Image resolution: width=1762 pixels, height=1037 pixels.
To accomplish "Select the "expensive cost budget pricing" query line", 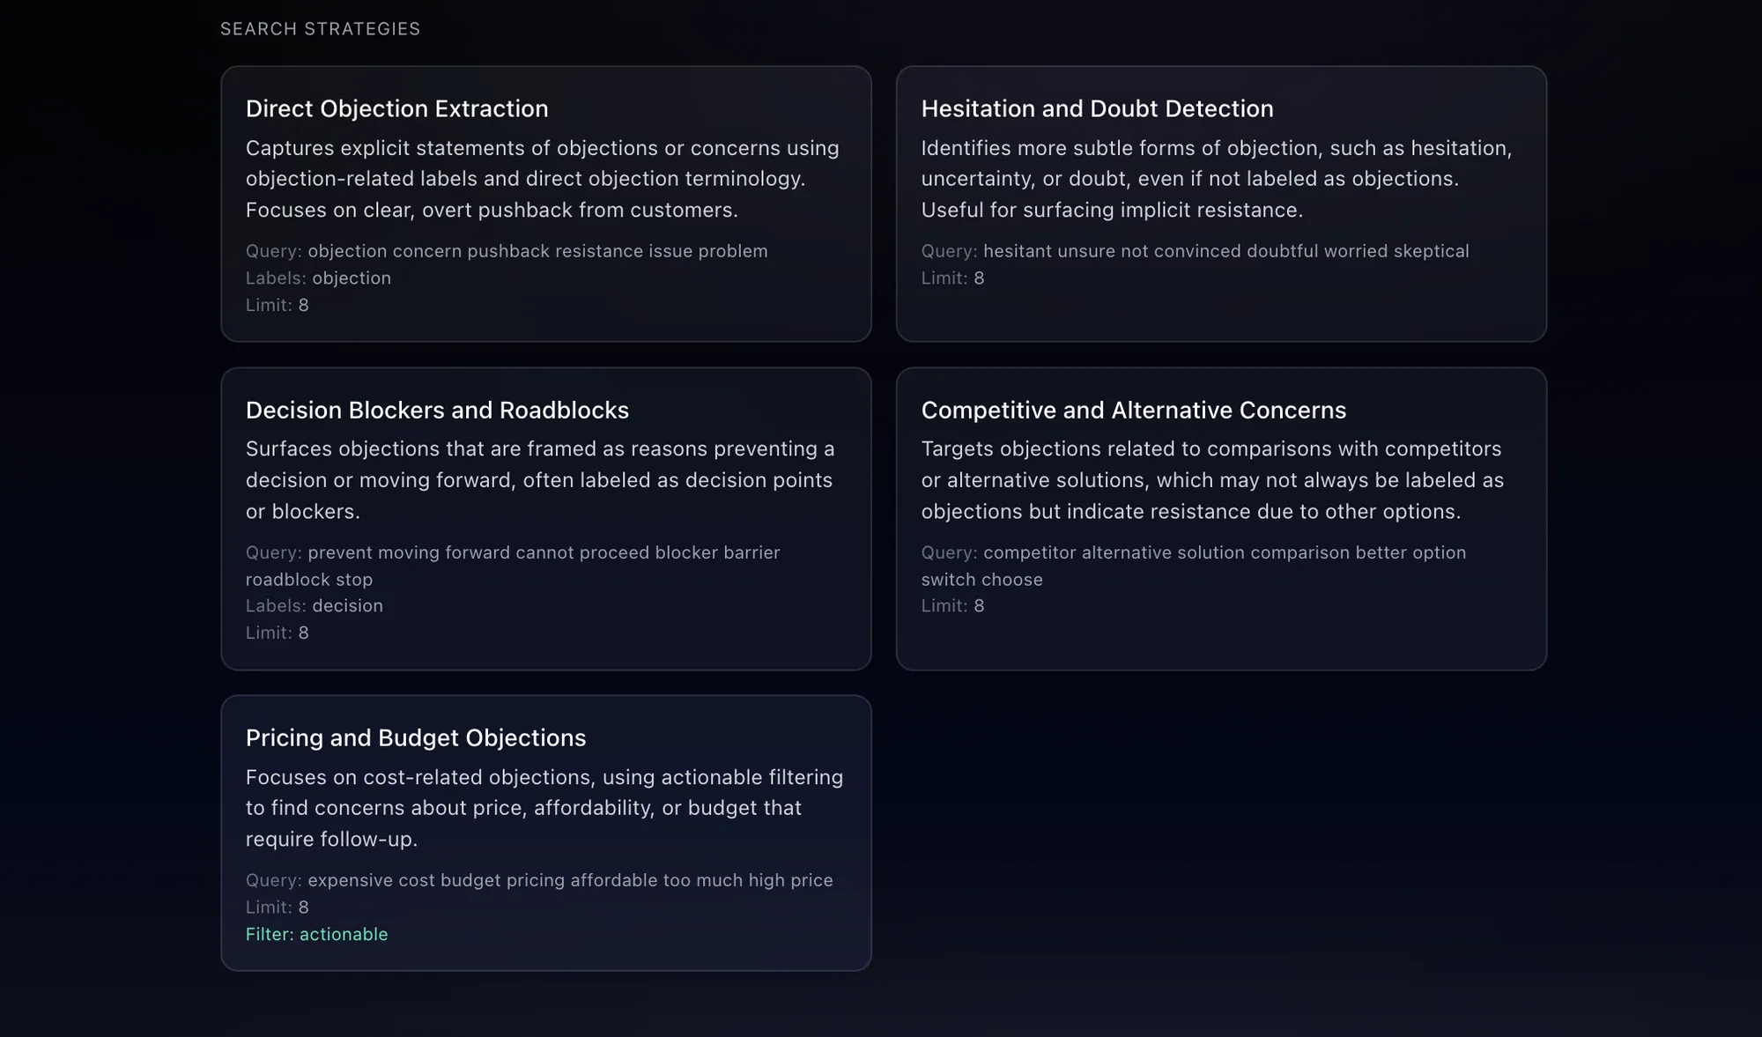I will coord(569,880).
